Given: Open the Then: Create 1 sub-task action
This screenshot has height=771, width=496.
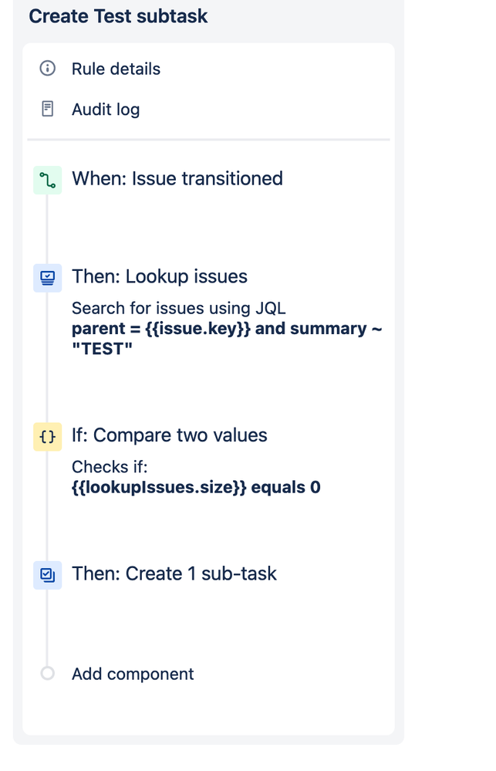Looking at the screenshot, I should 174,574.
